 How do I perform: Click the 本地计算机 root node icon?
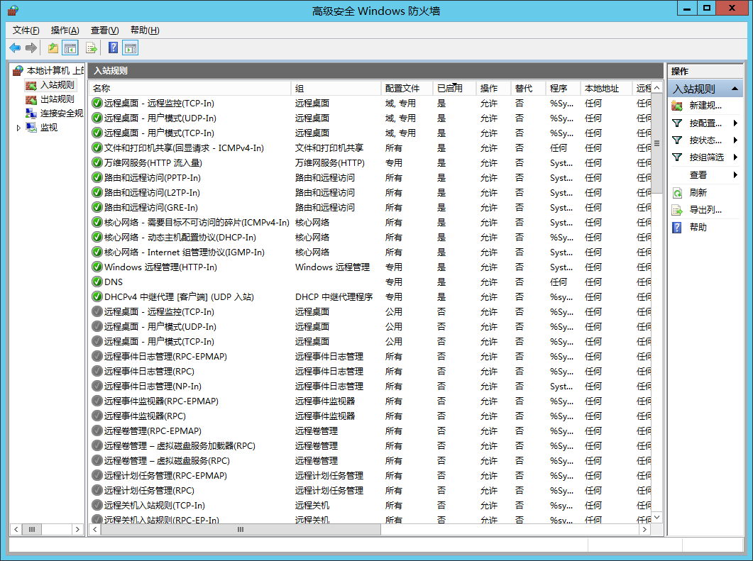[x=18, y=71]
